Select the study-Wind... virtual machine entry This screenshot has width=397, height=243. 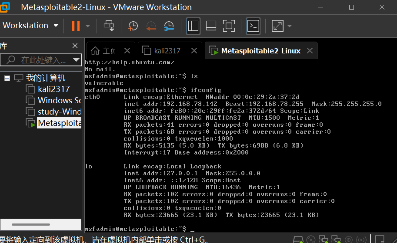click(60, 112)
